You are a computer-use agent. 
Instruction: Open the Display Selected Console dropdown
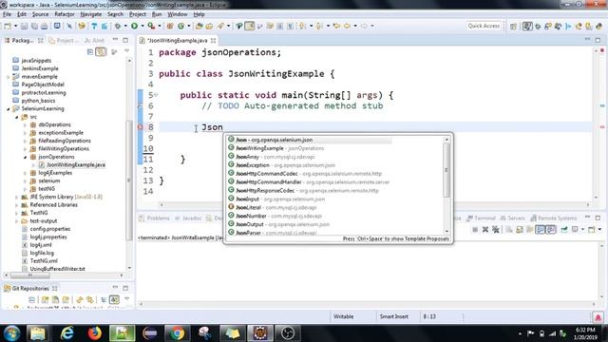582,230
